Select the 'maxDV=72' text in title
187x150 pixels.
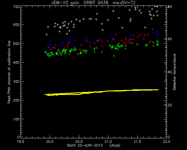(124, 3)
